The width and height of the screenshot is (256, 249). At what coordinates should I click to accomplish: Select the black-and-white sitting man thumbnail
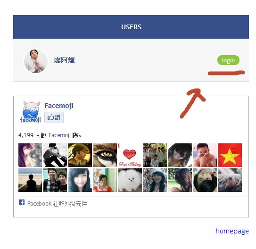[55, 155]
